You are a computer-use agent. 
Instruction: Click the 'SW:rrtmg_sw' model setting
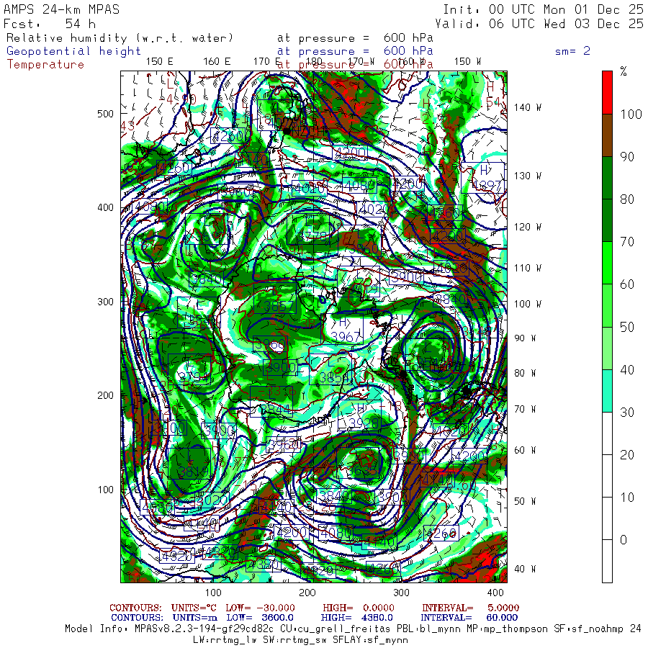tap(294, 640)
